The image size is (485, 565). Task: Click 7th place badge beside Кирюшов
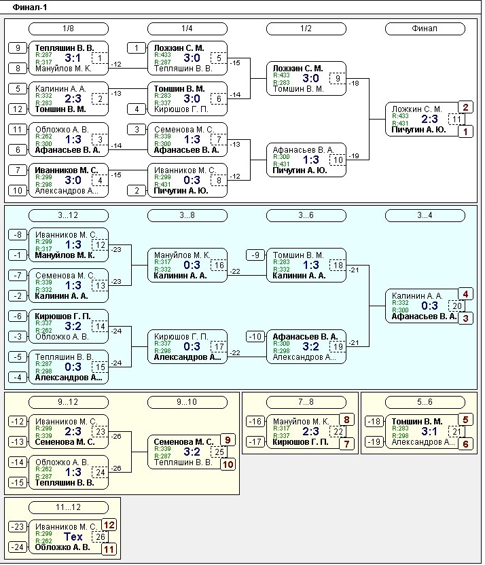pos(346,444)
